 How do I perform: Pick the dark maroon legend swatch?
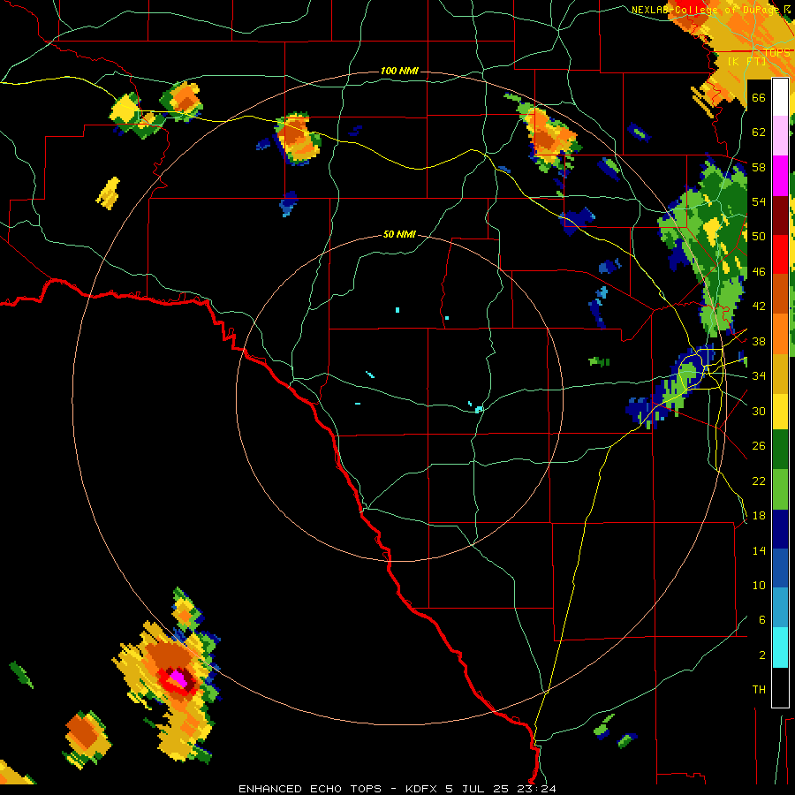[780, 215]
